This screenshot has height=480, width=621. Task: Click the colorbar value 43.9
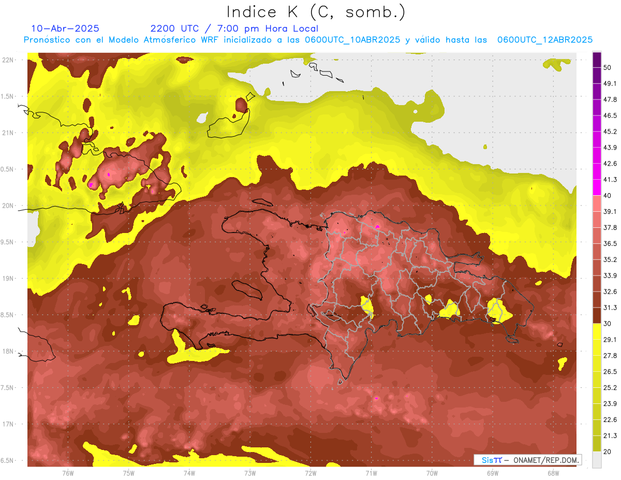pyautogui.click(x=610, y=148)
